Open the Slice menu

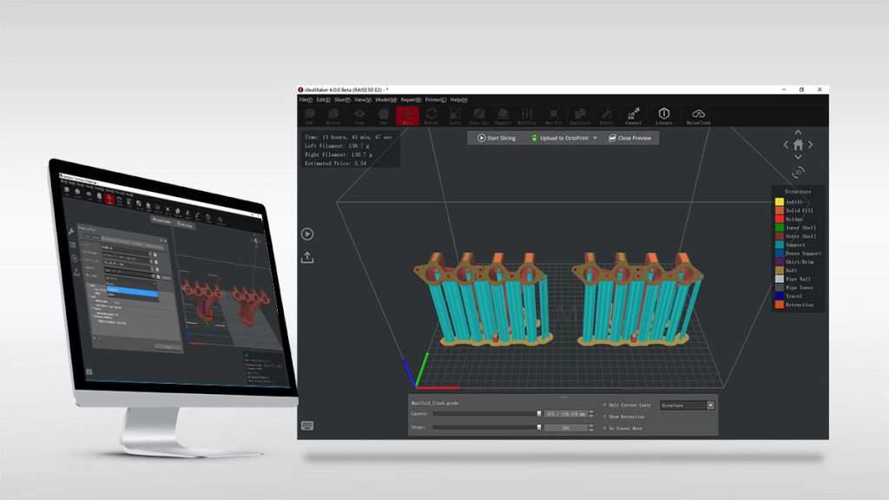(341, 100)
